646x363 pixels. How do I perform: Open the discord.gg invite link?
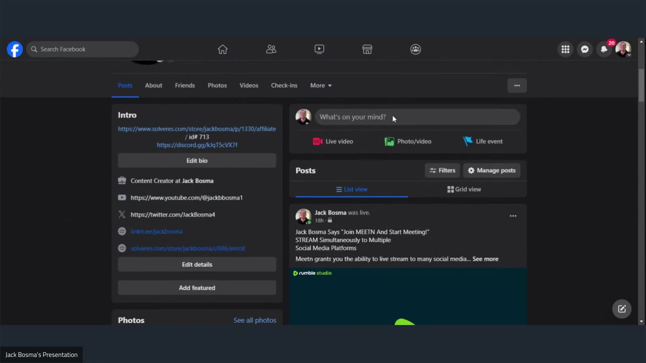coord(197,145)
